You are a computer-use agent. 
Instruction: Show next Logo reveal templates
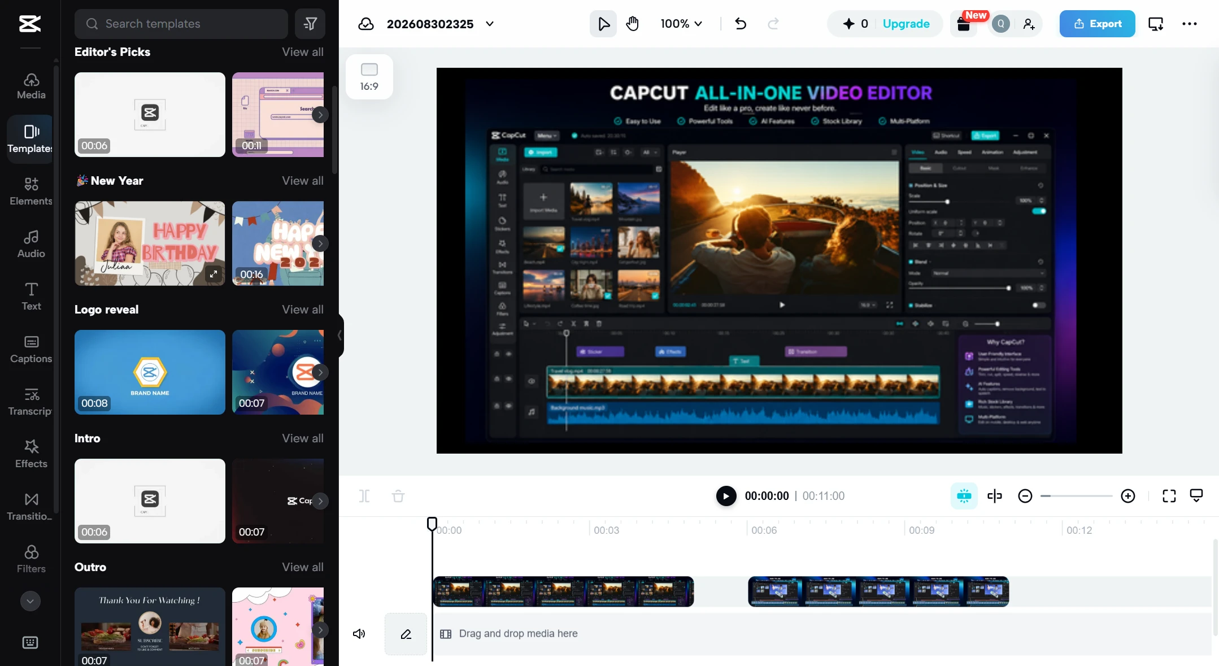pyautogui.click(x=320, y=372)
